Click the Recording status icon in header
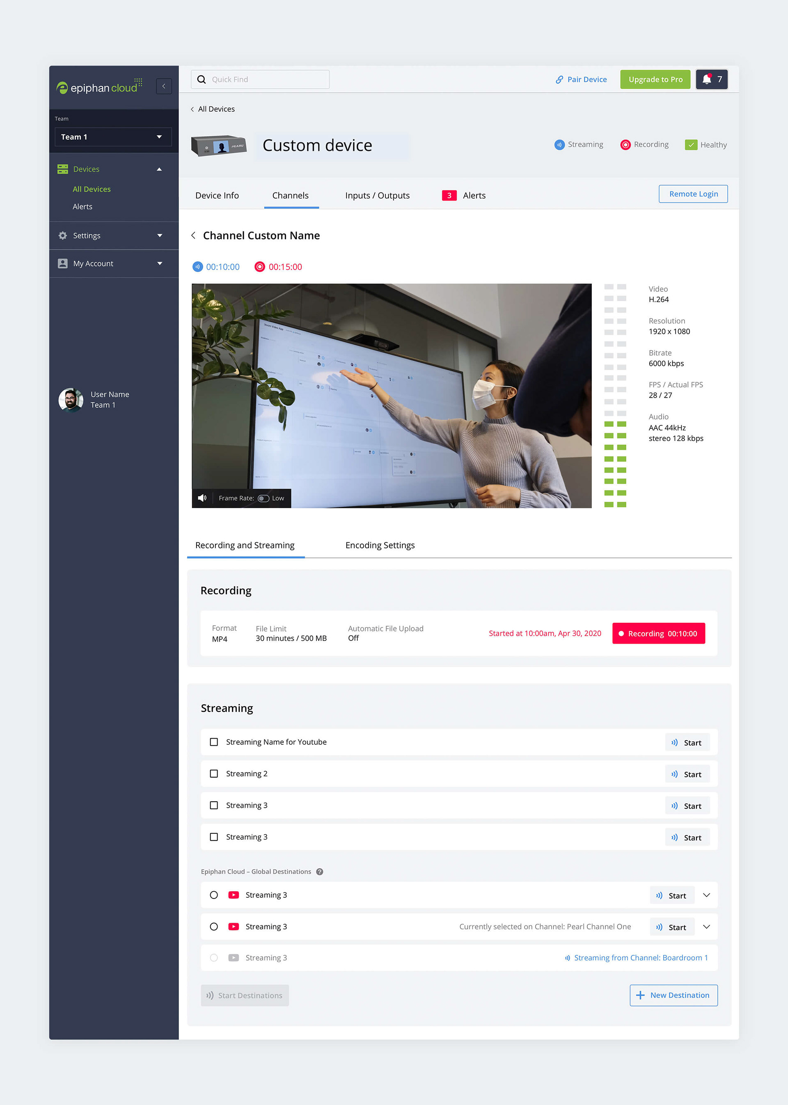Image resolution: width=788 pixels, height=1105 pixels. [625, 144]
